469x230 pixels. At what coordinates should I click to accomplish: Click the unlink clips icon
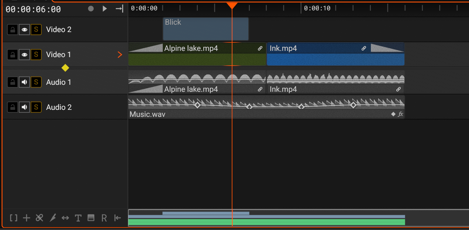[x=39, y=218]
